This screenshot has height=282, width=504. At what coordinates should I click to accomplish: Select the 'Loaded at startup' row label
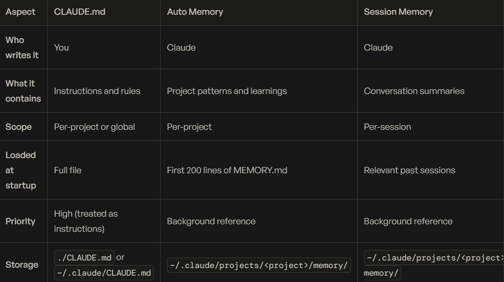(21, 170)
